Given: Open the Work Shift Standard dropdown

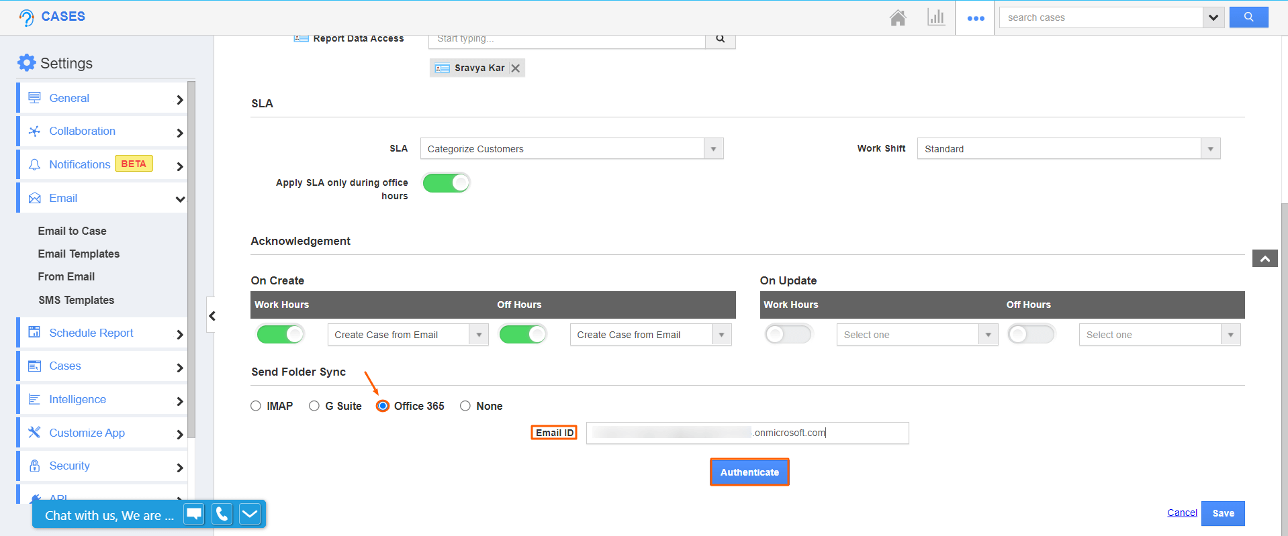Looking at the screenshot, I should (x=1068, y=149).
